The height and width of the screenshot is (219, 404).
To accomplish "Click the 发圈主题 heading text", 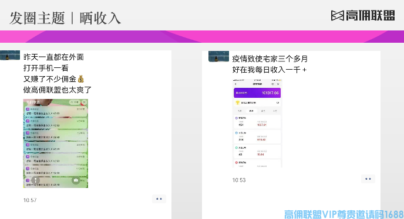I will tap(37, 18).
